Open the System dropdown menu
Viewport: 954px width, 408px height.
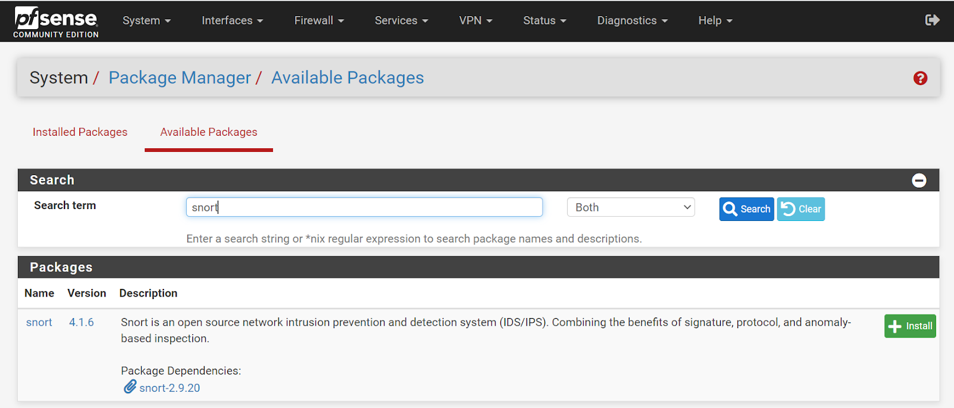tap(146, 20)
